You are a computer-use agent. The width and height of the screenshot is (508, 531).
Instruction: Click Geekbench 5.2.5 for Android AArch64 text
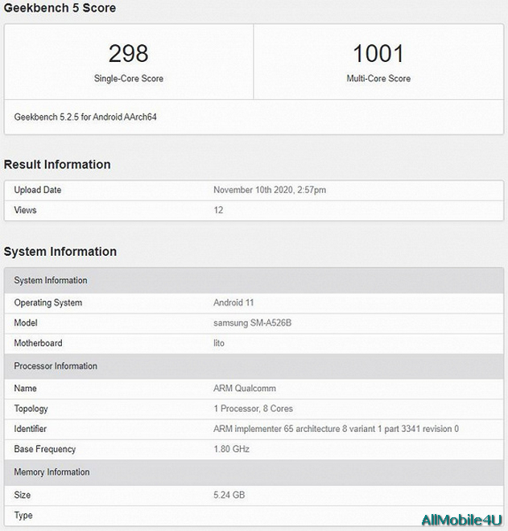coord(85,117)
